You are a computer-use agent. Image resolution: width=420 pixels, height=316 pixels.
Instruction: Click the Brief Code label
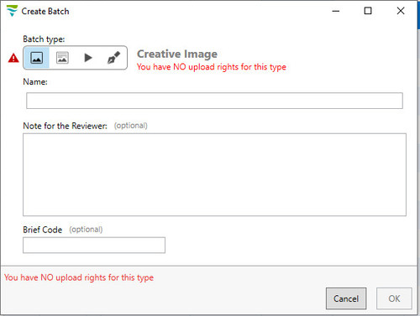[43, 230]
